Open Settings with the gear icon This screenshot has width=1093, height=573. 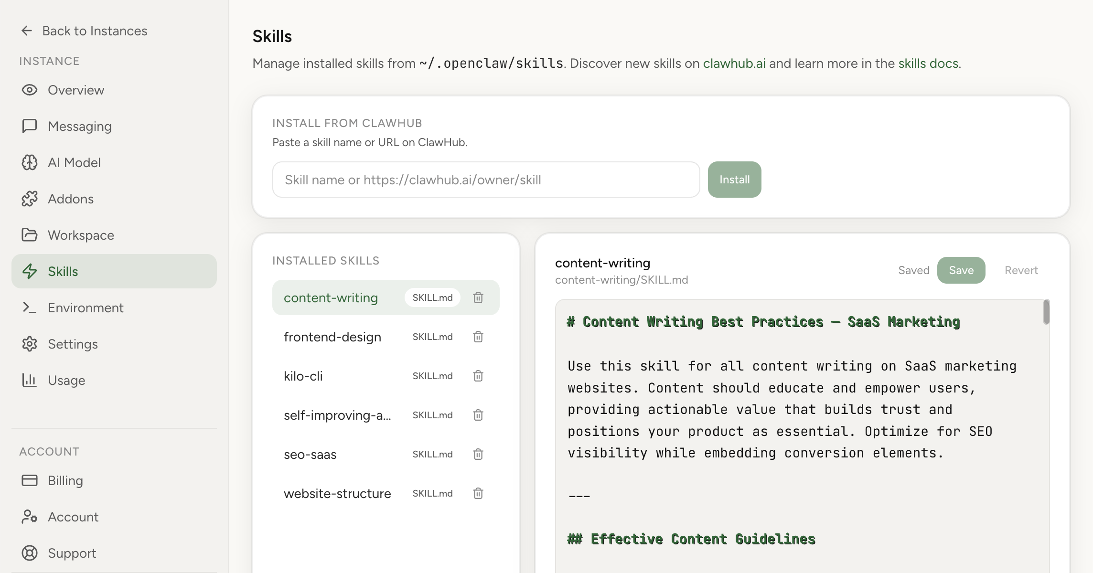(x=29, y=344)
